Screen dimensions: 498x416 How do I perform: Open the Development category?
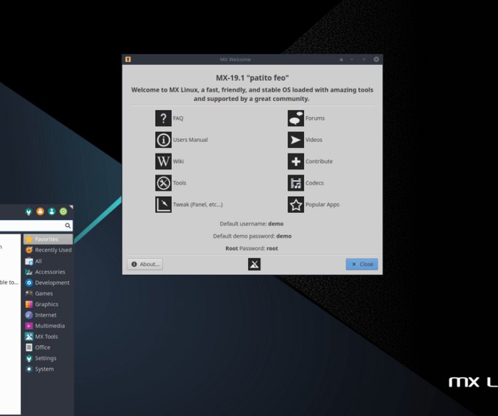(x=48, y=282)
